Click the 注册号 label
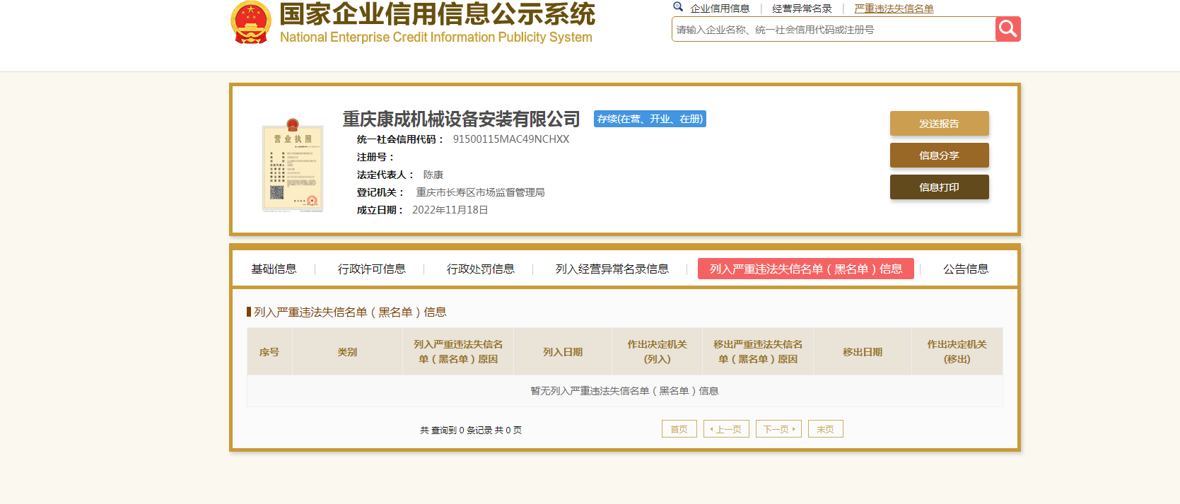This screenshot has height=504, width=1180. (x=375, y=157)
